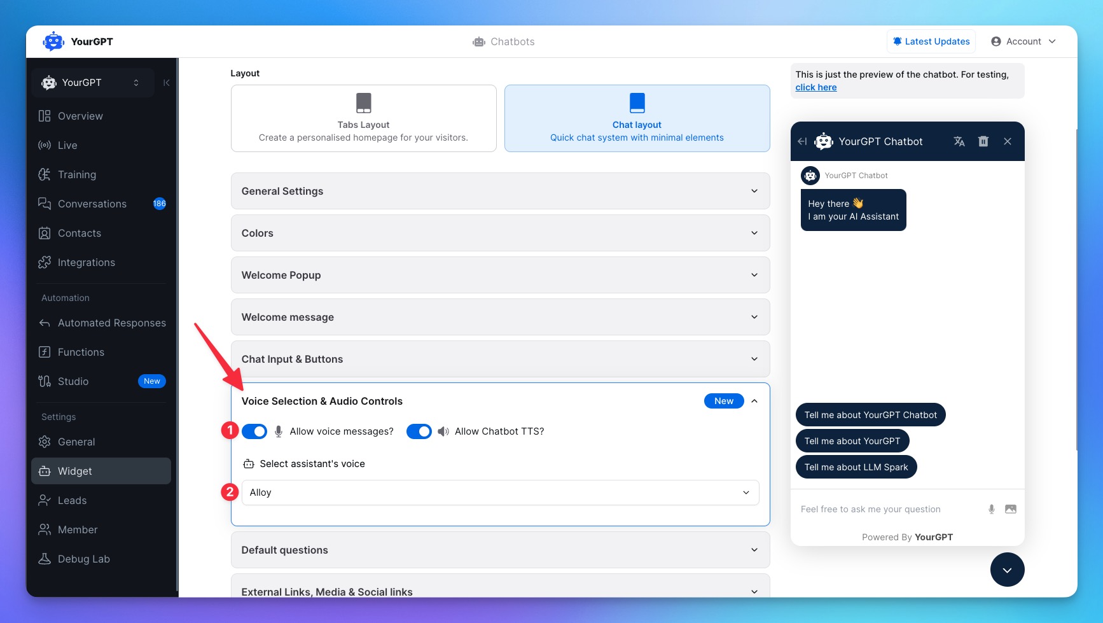Toggle Allow voice messages switch
Screen dimensions: 1103x623
254,431
